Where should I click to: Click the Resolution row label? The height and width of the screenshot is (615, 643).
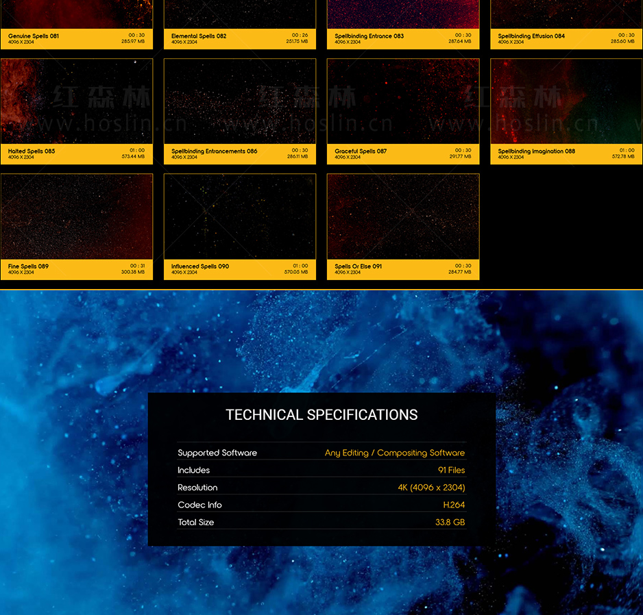click(197, 488)
